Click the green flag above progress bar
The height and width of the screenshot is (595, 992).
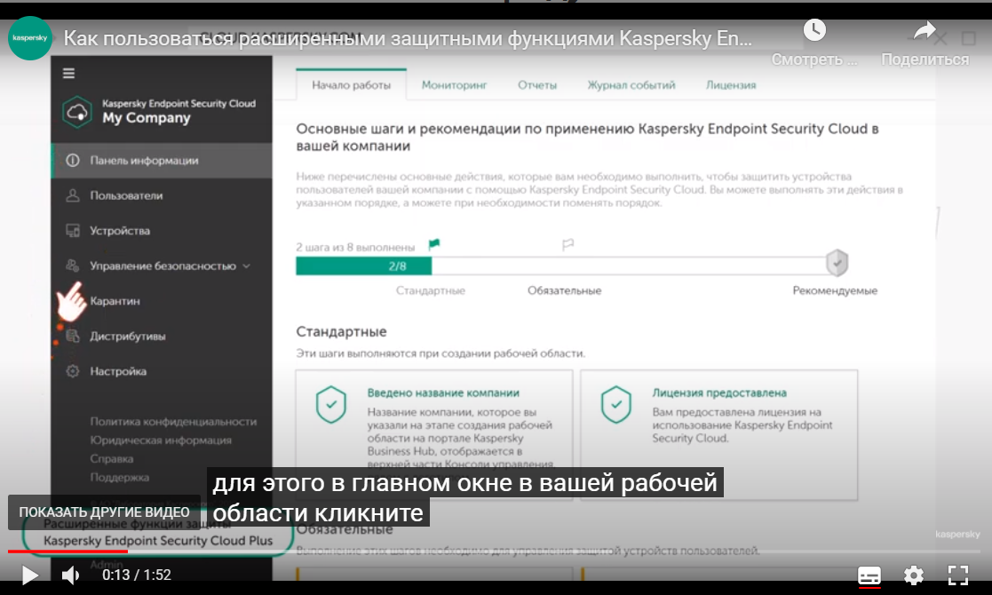click(x=434, y=244)
